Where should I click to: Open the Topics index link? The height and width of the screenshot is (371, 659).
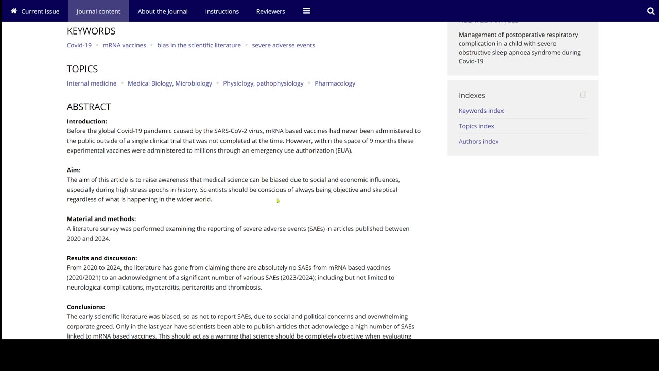(x=476, y=126)
